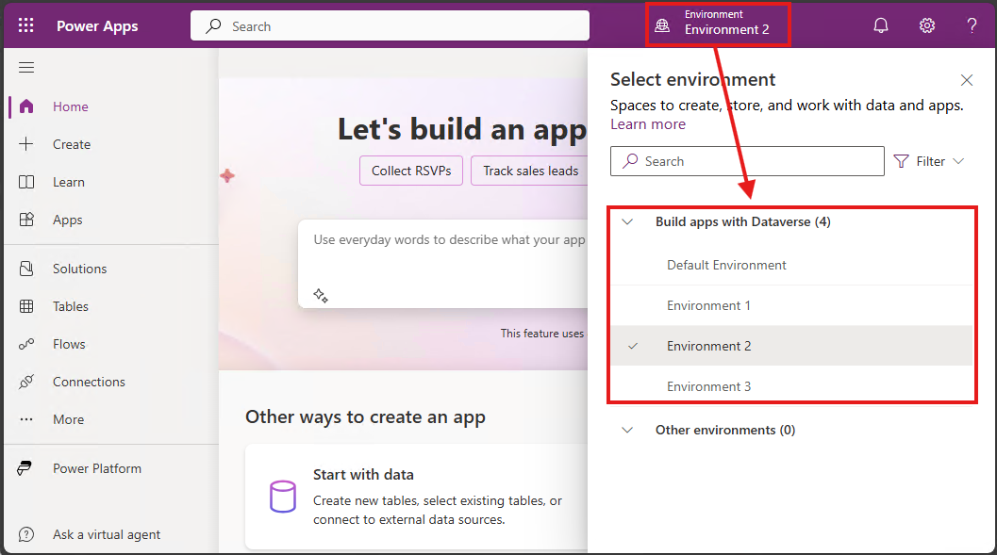Select Environment 2 in list
Image resolution: width=997 pixels, height=555 pixels.
point(791,346)
